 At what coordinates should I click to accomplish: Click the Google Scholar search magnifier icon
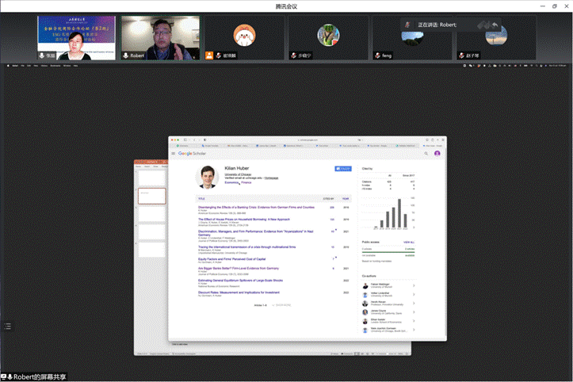coord(428,153)
